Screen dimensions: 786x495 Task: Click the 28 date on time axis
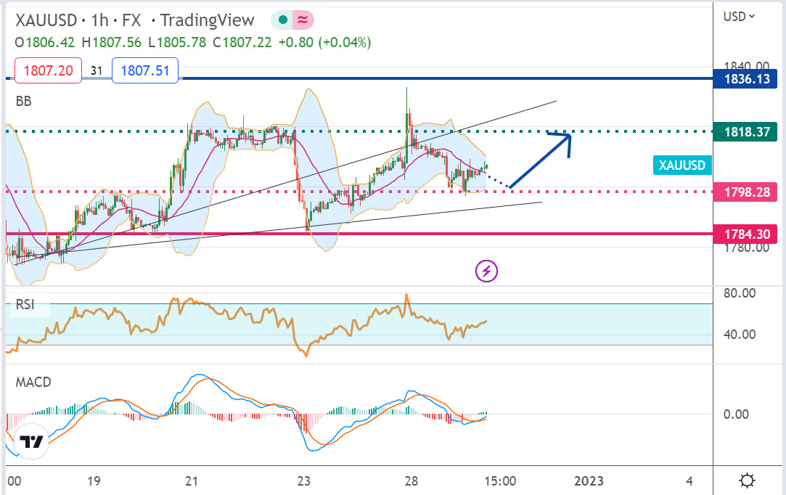click(x=411, y=481)
